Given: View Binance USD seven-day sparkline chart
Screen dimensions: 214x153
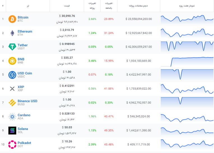Looking at the screenshot, I should click(x=187, y=102).
